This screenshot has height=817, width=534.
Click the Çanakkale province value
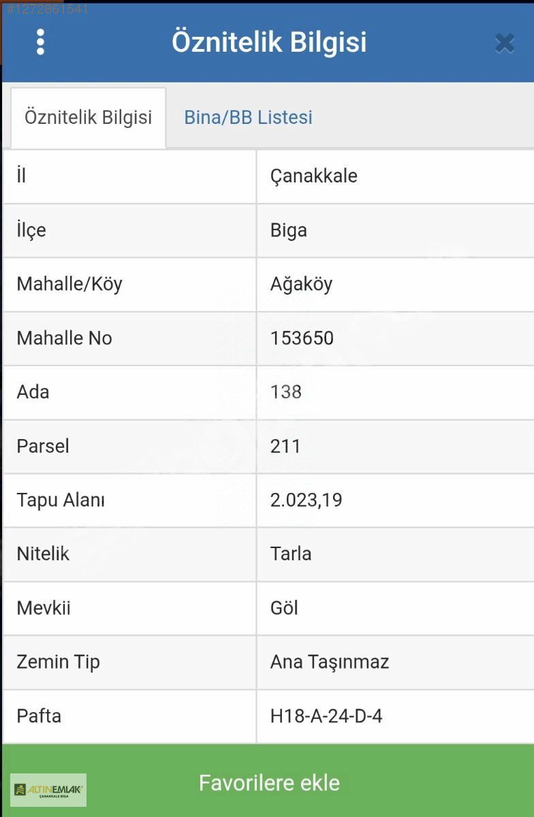pyautogui.click(x=314, y=176)
